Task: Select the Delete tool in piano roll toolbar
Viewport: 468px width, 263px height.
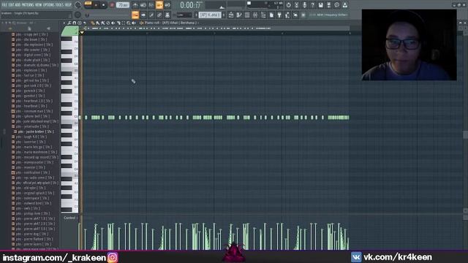Action: pos(108,23)
